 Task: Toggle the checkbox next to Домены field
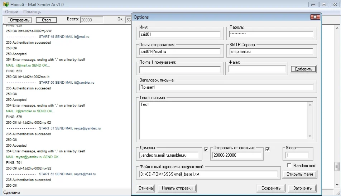point(206,150)
